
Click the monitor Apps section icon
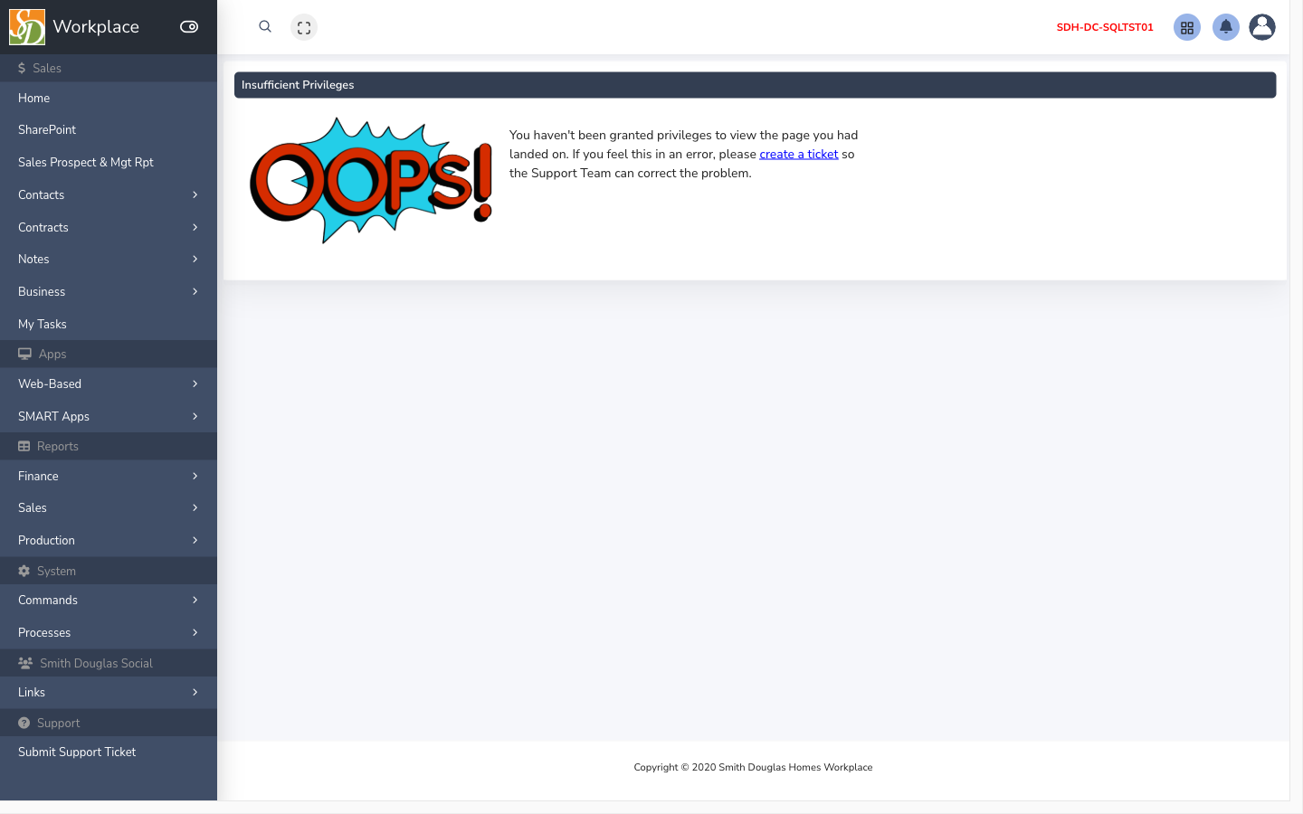click(x=24, y=354)
